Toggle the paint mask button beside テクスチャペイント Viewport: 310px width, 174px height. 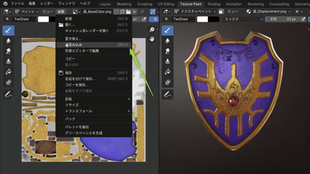pos(221,12)
